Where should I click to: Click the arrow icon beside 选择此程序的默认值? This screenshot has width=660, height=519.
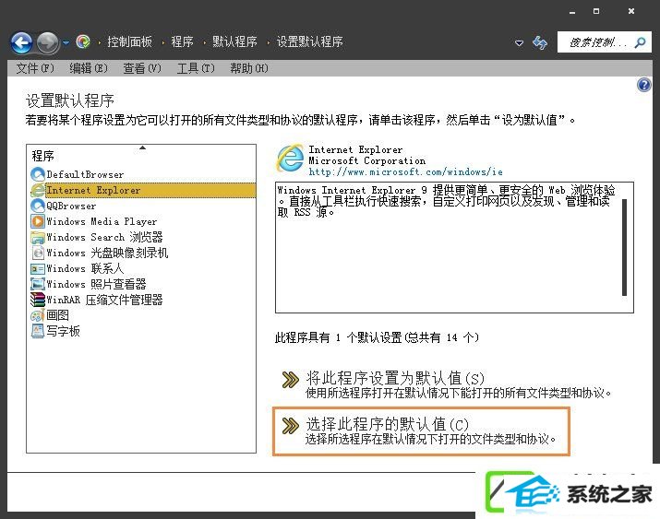(291, 426)
